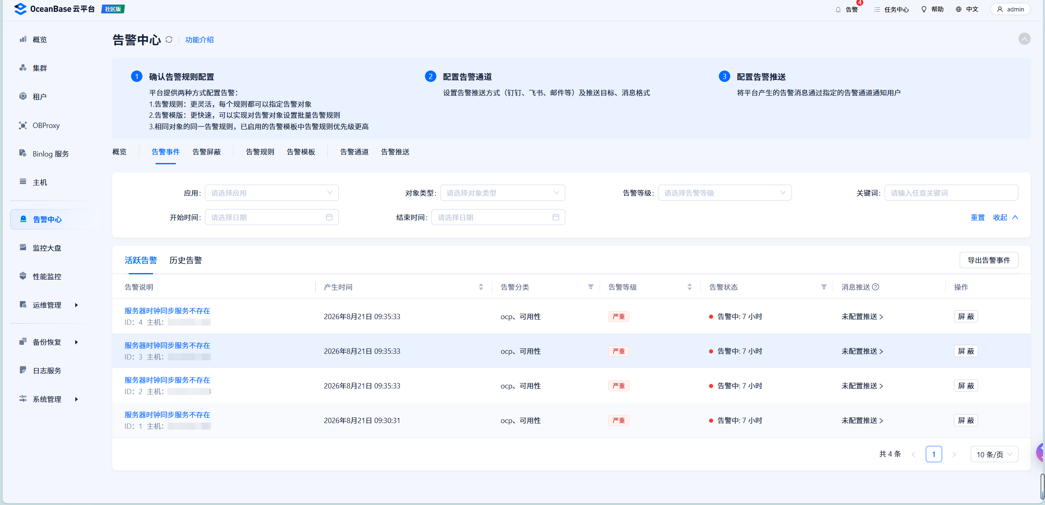Viewport: 1045px width, 505px height.
Task: Open 监控大盘 dashboard in sidebar
Action: pos(47,248)
